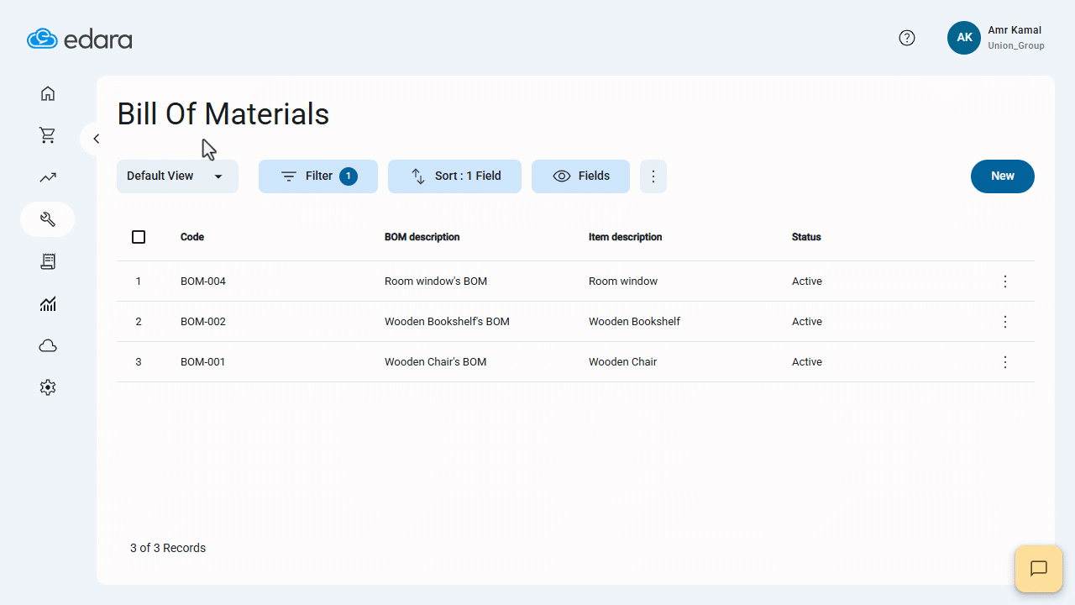Click the Amr Kamal user name
This screenshot has width=1075, height=605.
click(x=1015, y=30)
